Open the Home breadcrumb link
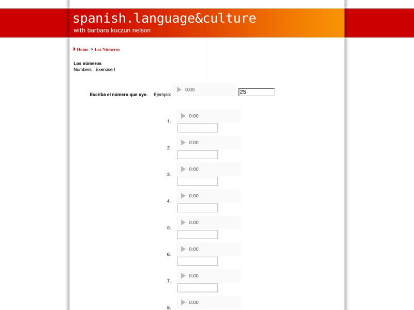The height and width of the screenshot is (310, 414). (82, 50)
